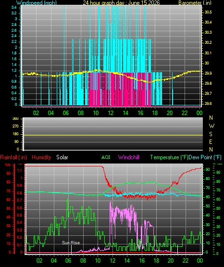Select hour 20 on the bottom chart axis
Viewport: 224px width, 267px height.
(x=171, y=261)
